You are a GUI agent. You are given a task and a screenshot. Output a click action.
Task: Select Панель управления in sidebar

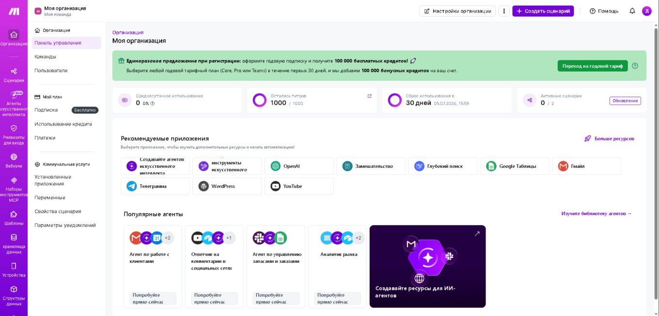[66, 43]
